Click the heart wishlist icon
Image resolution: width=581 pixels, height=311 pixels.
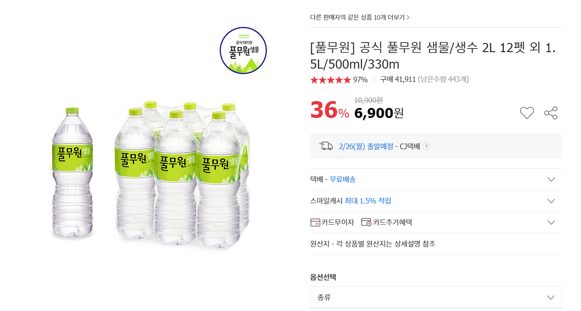(527, 113)
